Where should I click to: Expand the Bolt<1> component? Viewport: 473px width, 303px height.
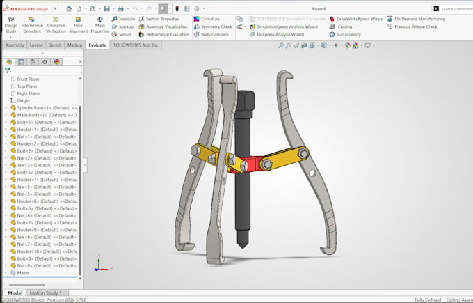click(x=6, y=122)
